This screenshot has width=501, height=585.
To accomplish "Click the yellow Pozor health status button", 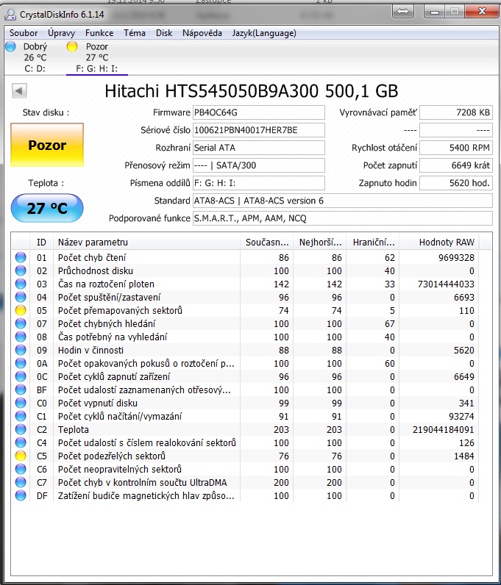I will pyautogui.click(x=47, y=145).
